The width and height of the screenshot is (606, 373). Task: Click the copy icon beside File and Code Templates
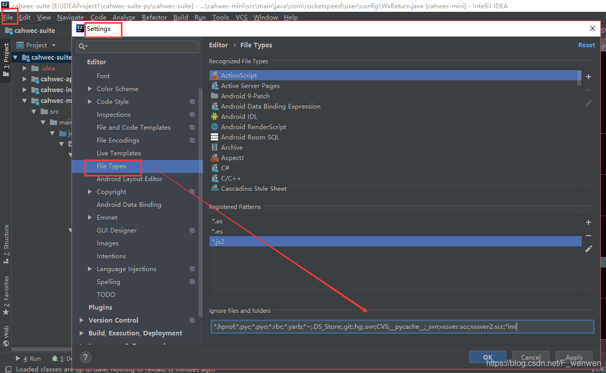(x=192, y=127)
